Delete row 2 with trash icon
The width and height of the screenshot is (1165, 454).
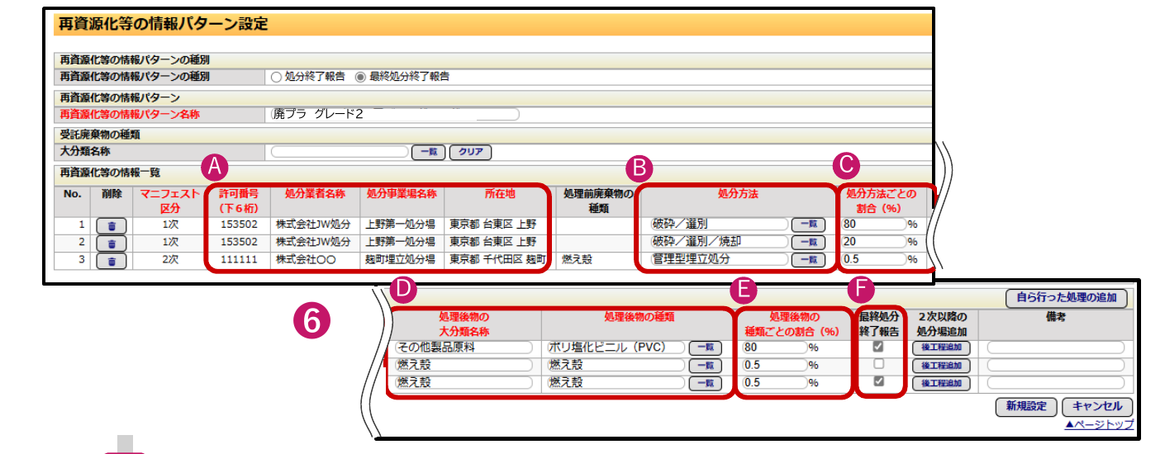tap(112, 243)
